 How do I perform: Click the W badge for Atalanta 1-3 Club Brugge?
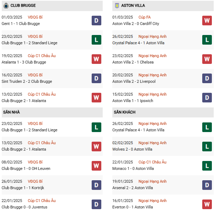[96, 59]
